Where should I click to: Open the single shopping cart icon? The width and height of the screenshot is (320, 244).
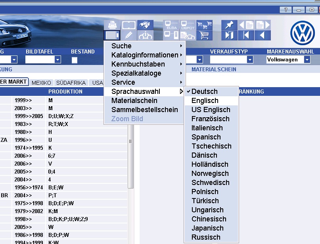(x=204, y=35)
